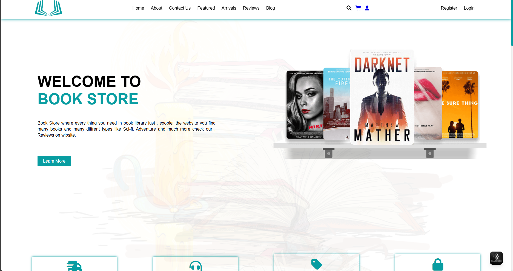Jump to Arrivals section
The width and height of the screenshot is (513, 271).
click(x=229, y=8)
